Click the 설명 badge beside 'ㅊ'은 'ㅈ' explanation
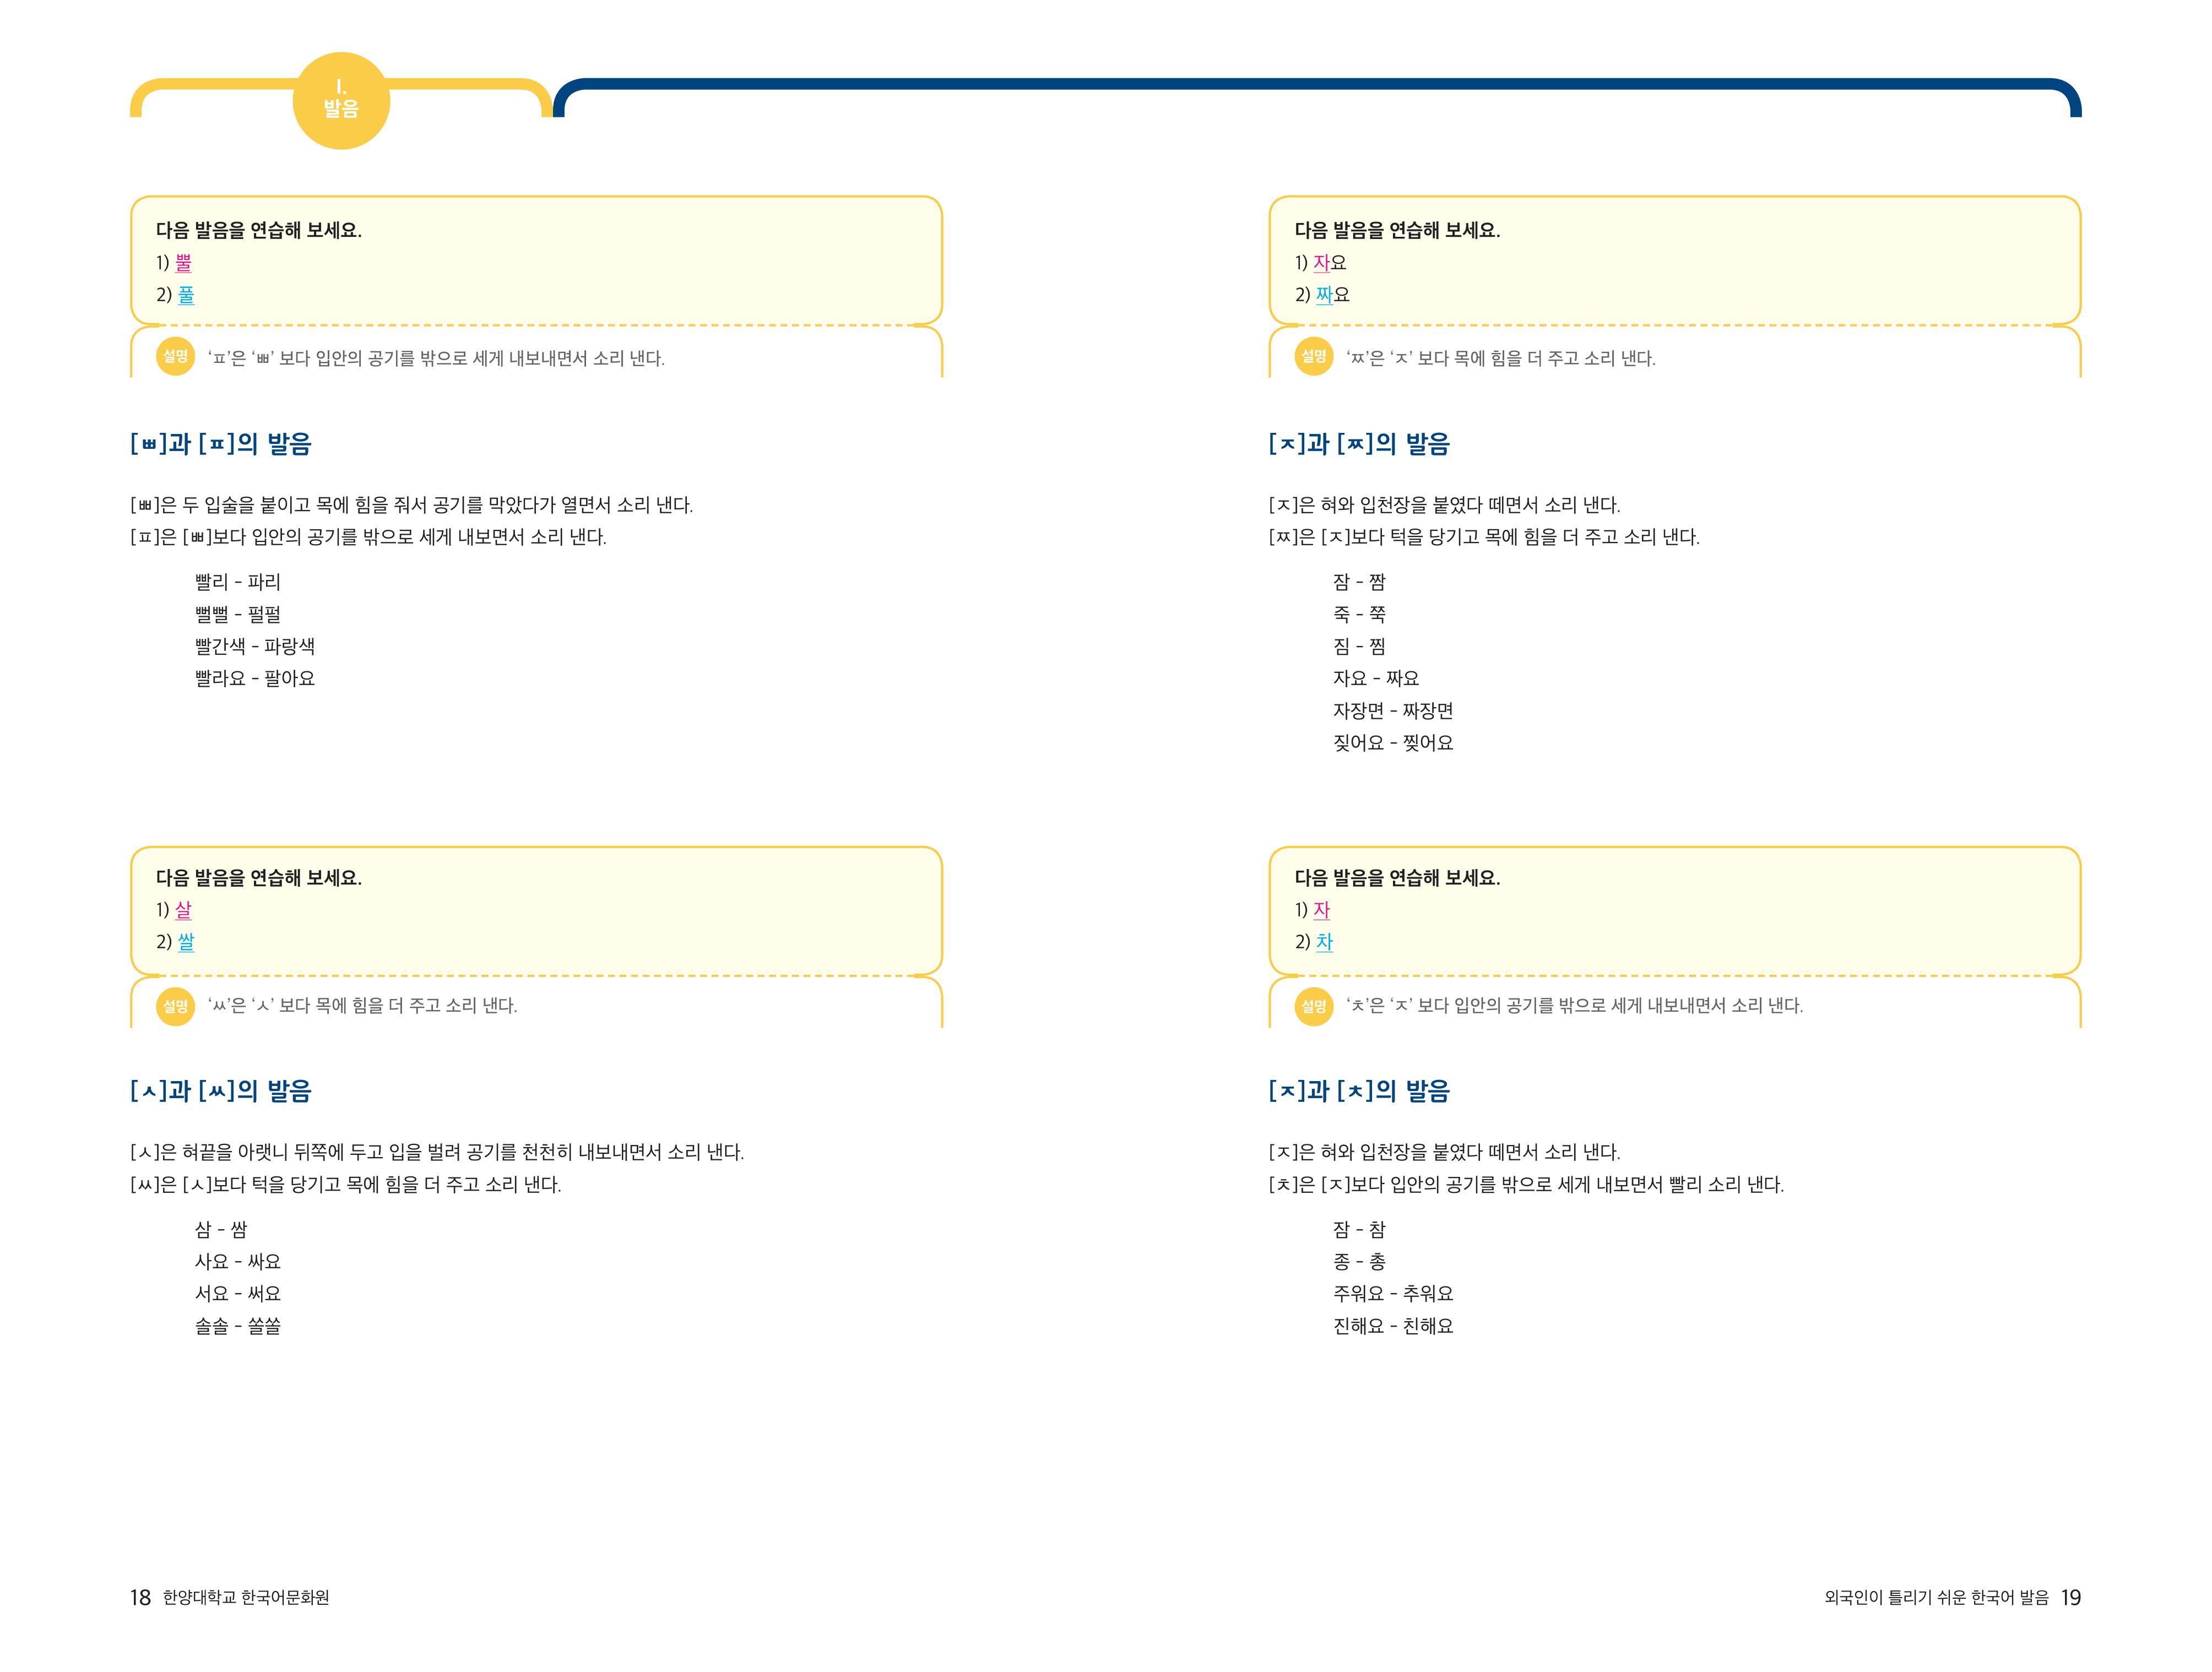Image resolution: width=2212 pixels, height=1672 pixels. coord(1313,1005)
